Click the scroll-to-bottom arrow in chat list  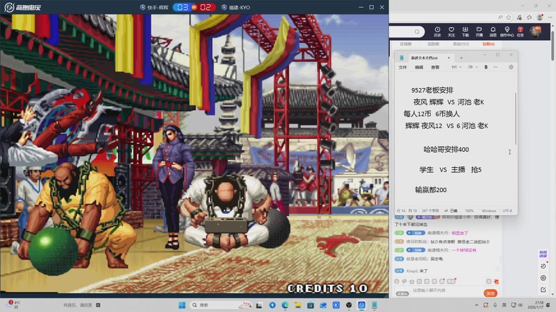[498, 270]
